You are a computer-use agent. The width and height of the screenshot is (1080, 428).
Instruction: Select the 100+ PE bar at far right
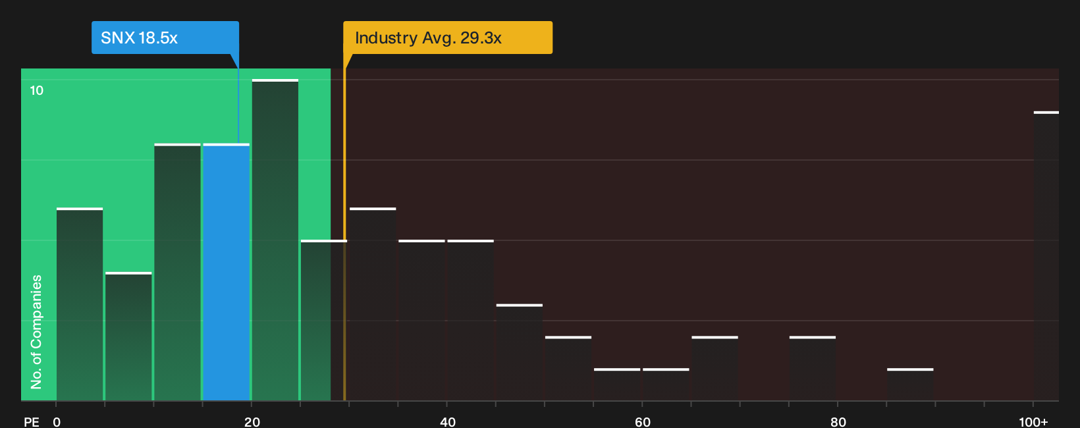[x=1046, y=256]
